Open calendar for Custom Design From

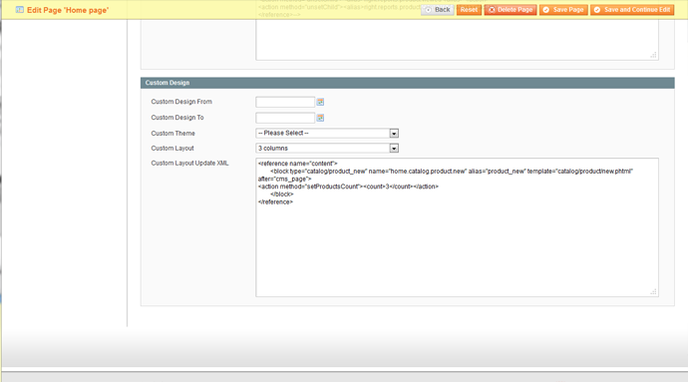coord(320,102)
